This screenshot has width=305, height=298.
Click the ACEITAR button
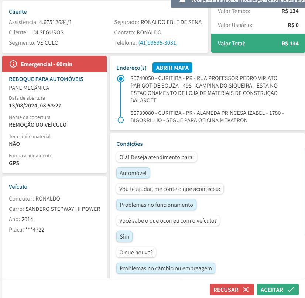(x=278, y=290)
